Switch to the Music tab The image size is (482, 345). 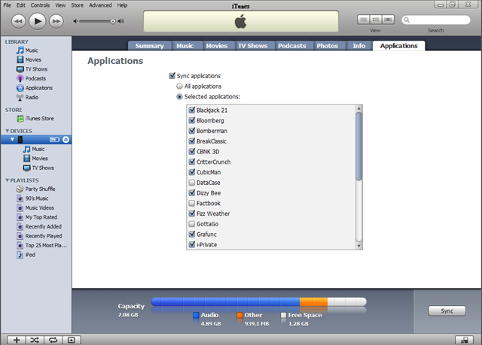click(x=185, y=46)
